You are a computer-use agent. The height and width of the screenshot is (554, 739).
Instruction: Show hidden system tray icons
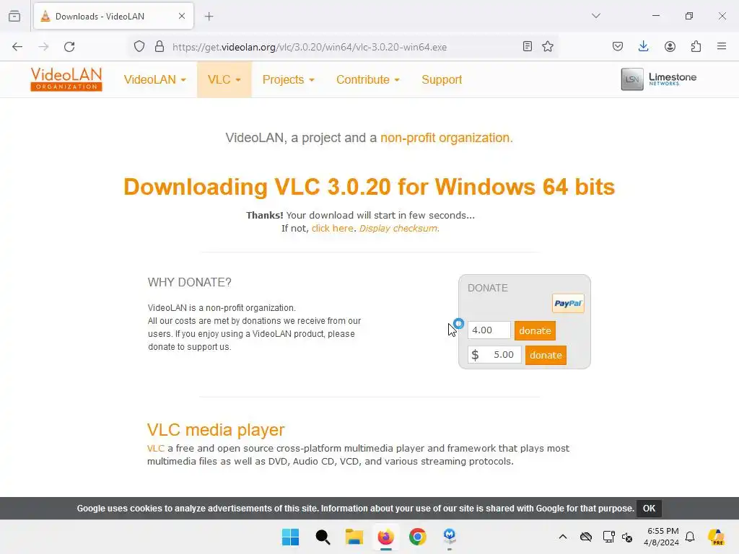point(563,537)
